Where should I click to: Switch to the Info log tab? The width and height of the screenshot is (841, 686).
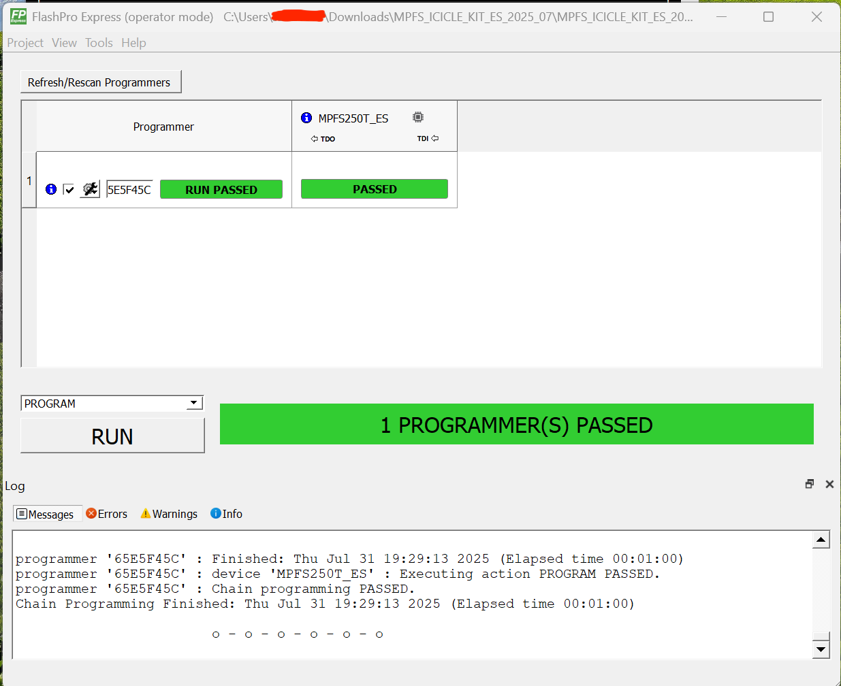[x=226, y=514]
